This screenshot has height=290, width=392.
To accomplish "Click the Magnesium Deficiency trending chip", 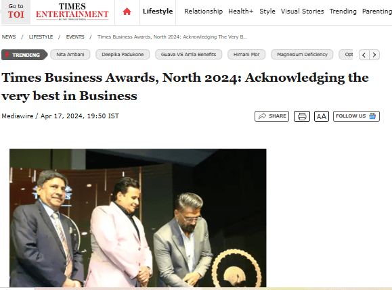I will tap(302, 54).
